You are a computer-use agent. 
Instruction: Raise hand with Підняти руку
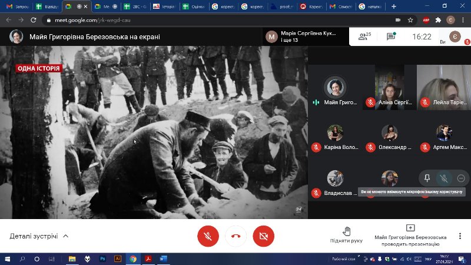pyautogui.click(x=346, y=234)
